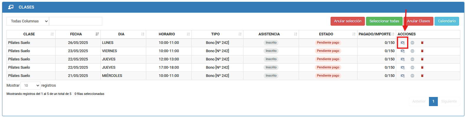Click refresh icon for 23/05/2025 VIERNES class

click(x=412, y=51)
